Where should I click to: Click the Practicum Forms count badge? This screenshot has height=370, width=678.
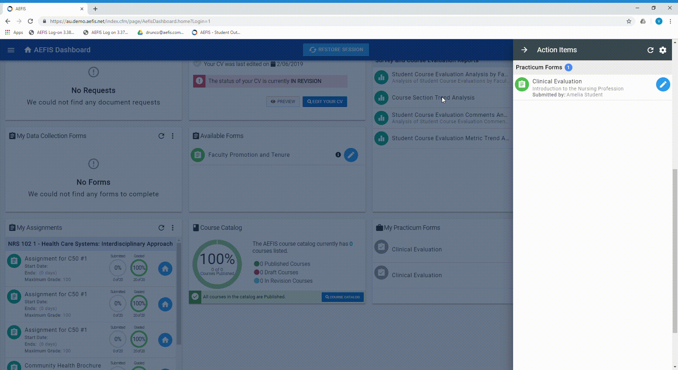pyautogui.click(x=568, y=67)
